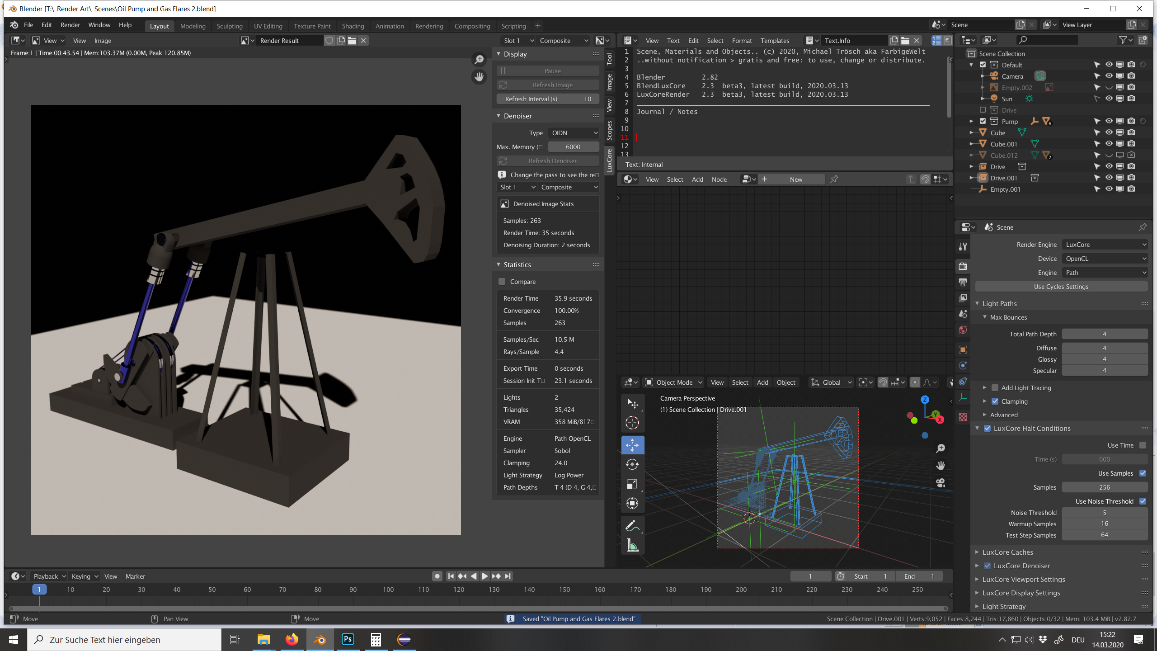1157x651 pixels.
Task: Click the Noise Threshold value slider
Action: 1104,512
